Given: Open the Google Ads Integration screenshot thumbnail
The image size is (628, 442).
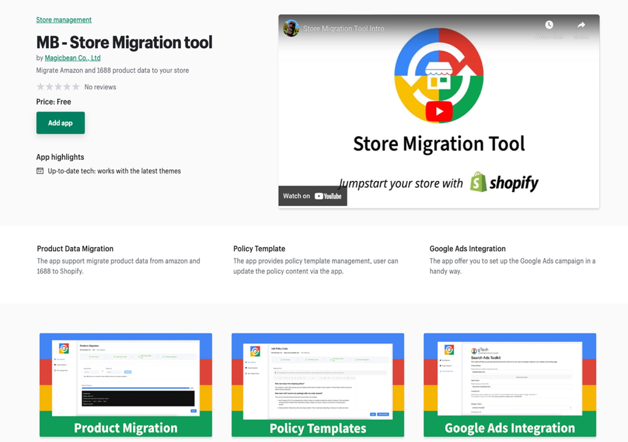Looking at the screenshot, I should pos(510,385).
